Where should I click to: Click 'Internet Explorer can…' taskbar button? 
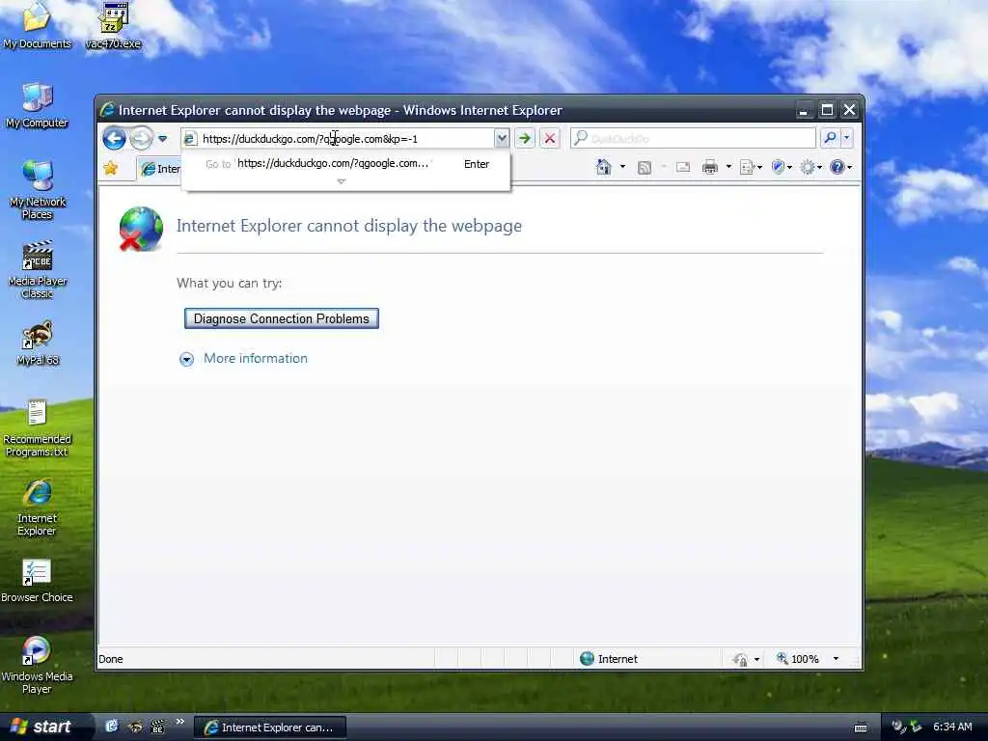(x=270, y=727)
